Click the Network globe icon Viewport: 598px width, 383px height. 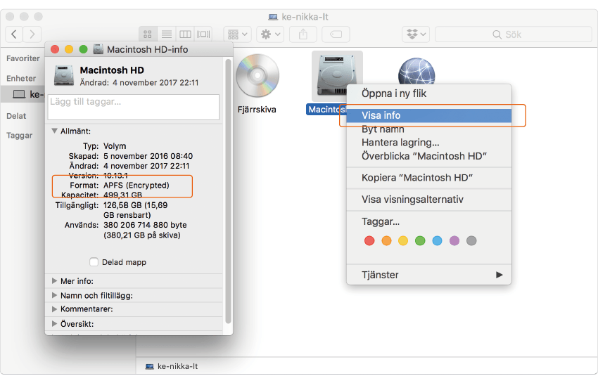click(x=416, y=74)
